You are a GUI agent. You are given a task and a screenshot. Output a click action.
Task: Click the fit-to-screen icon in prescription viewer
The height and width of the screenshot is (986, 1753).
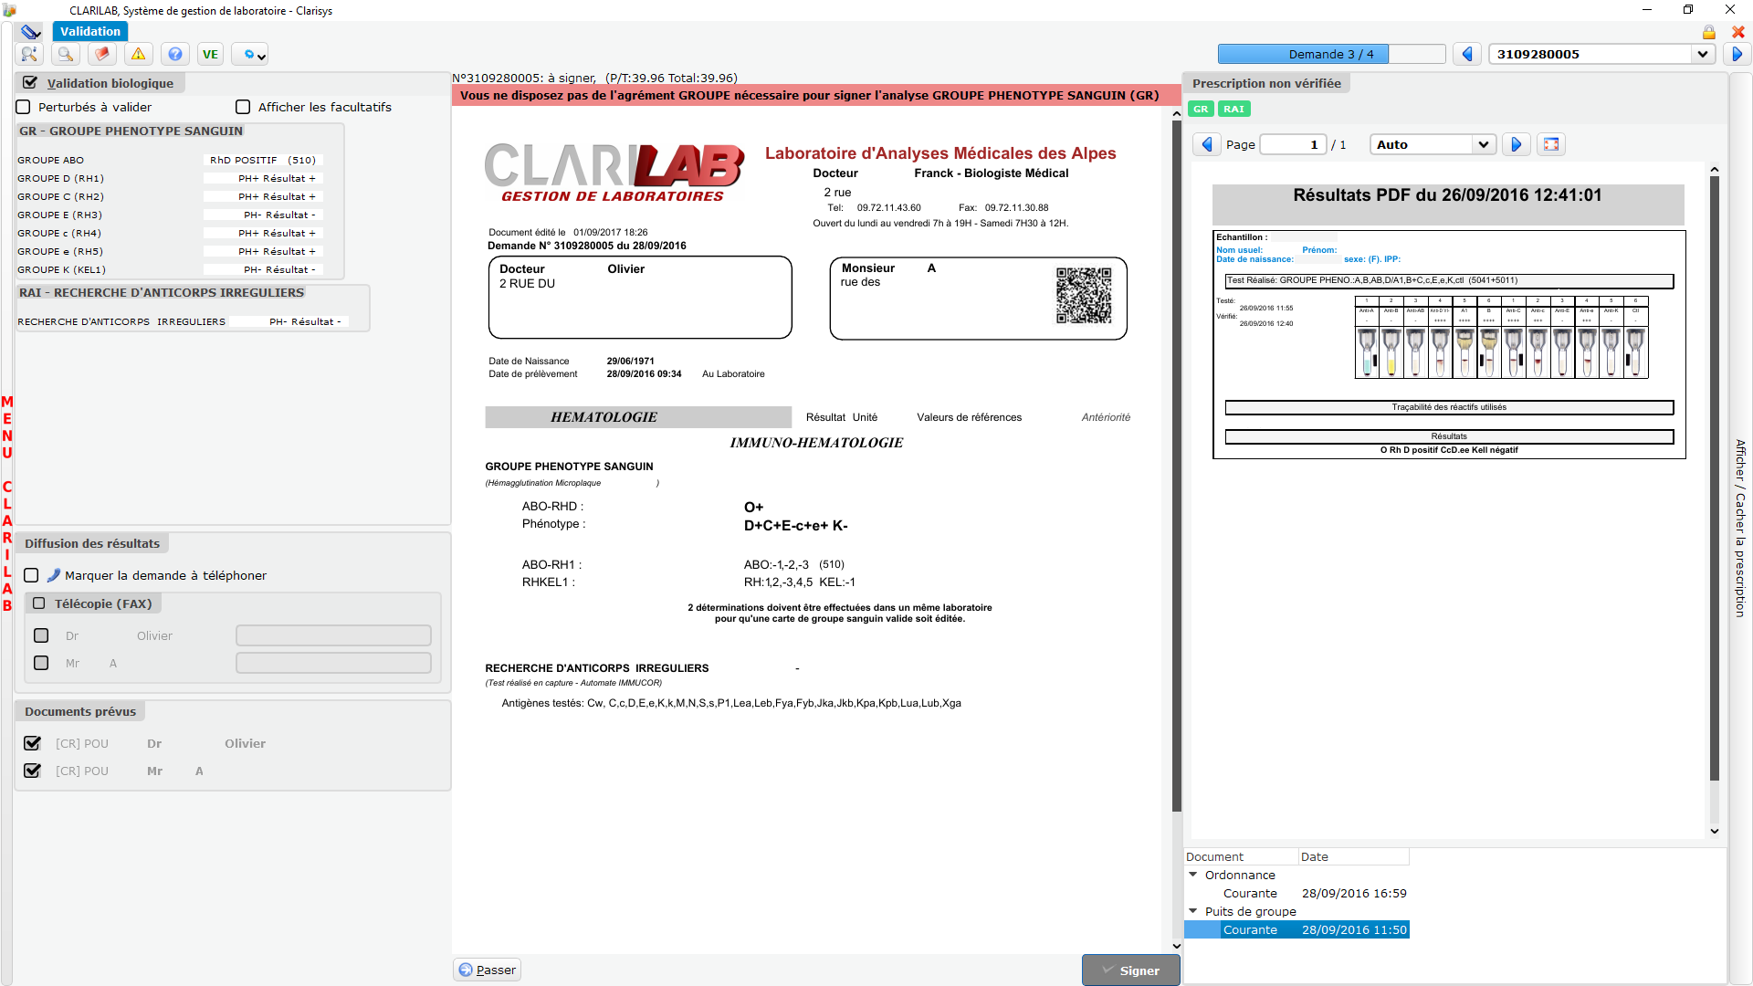tap(1551, 144)
